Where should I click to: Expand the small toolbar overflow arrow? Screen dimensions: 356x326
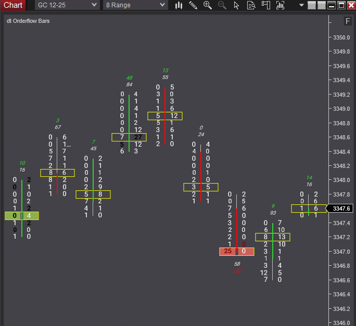[x=301, y=5]
